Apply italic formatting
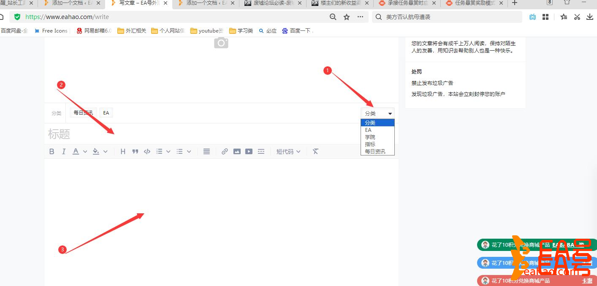 pyautogui.click(x=64, y=151)
